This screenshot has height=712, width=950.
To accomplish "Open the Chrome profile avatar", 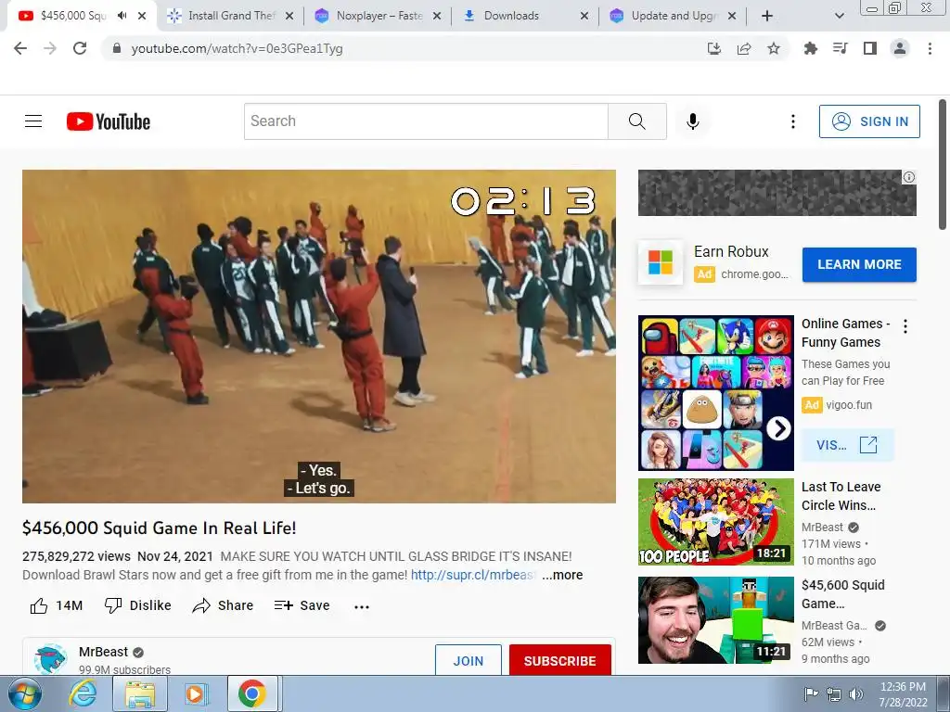I will click(900, 48).
